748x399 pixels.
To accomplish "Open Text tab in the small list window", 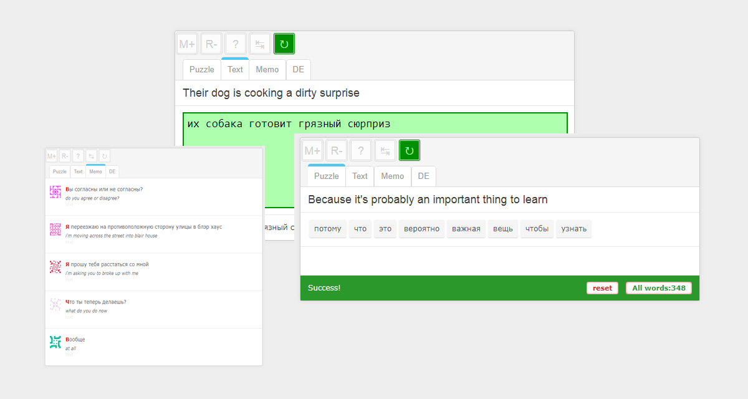I will [x=78, y=171].
